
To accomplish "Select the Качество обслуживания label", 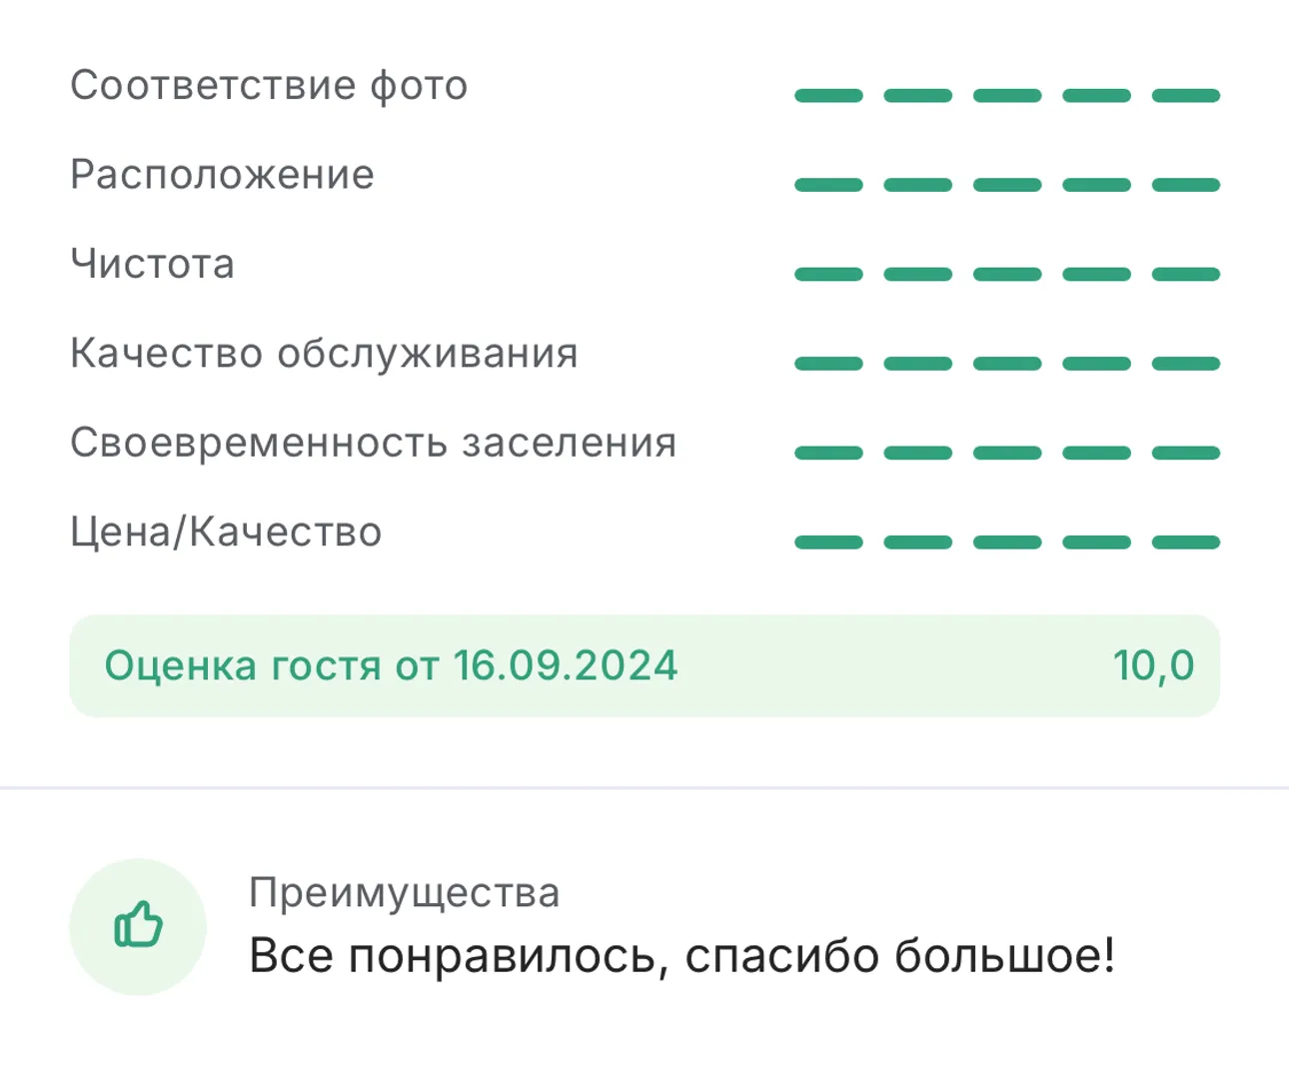I will pos(324,354).
